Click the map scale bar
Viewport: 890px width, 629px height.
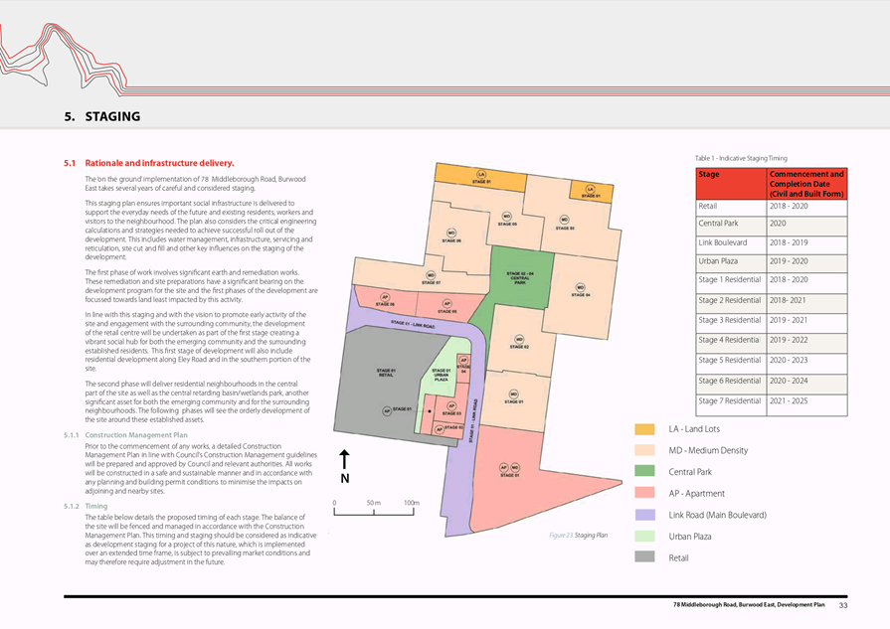(374, 512)
